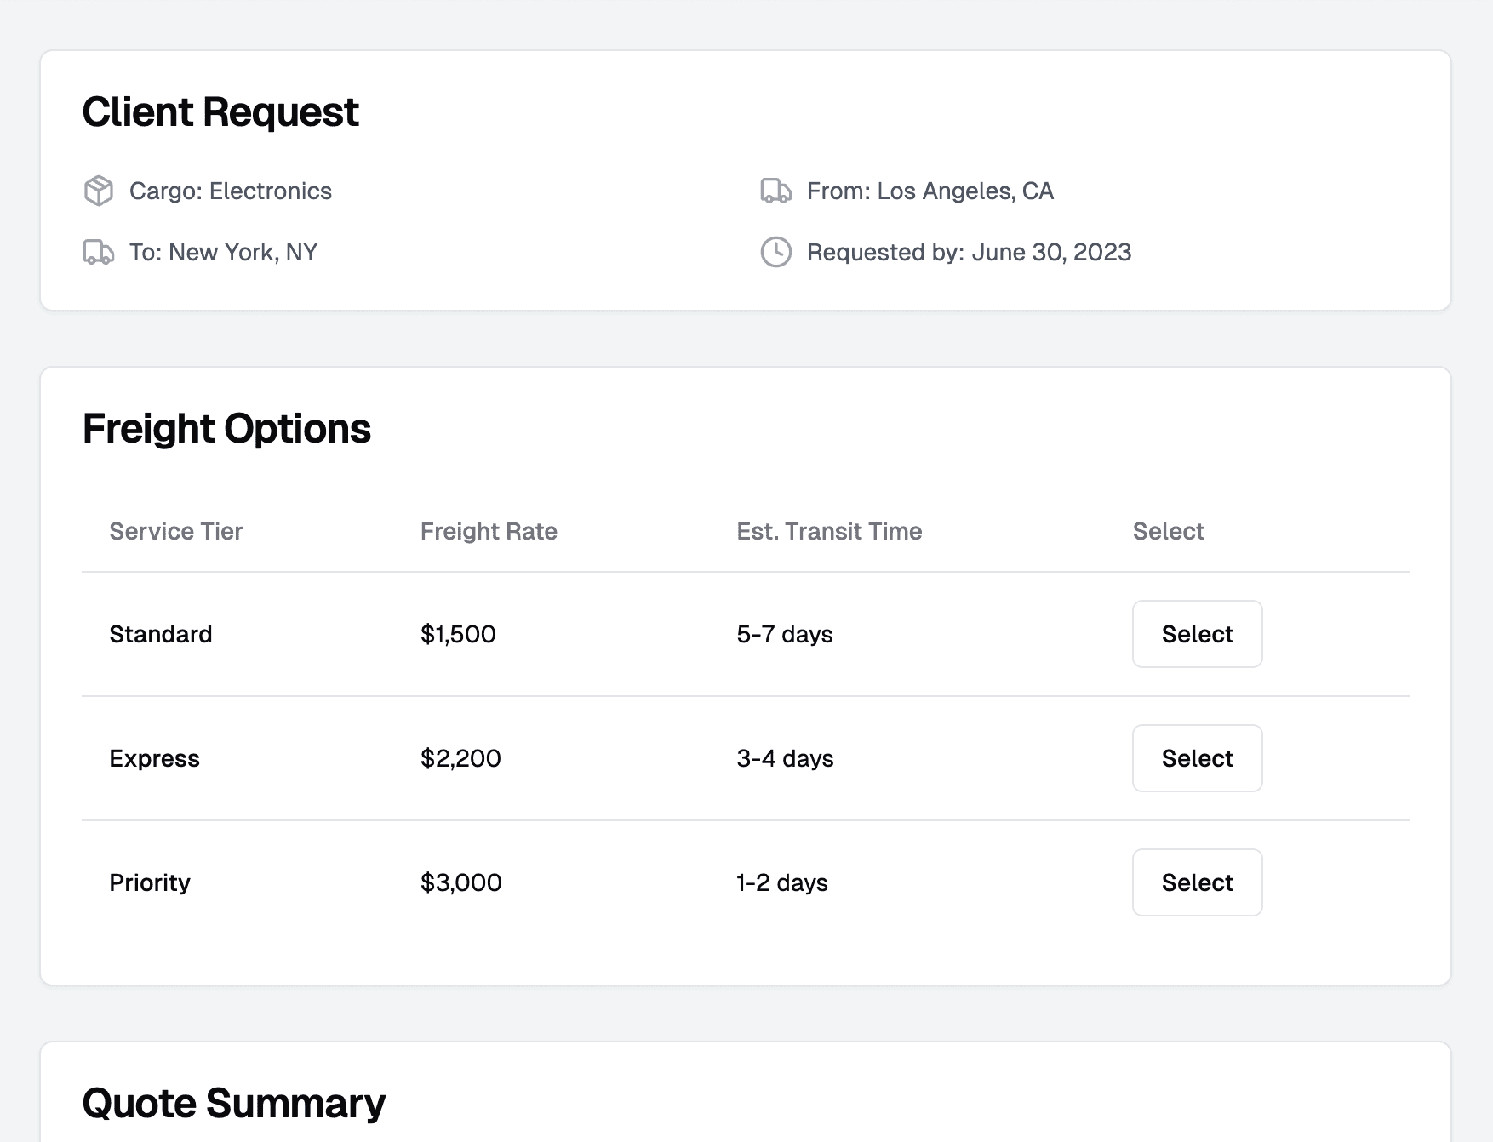Select the Standard freight option
Screen dimensions: 1493x1142
(1197, 634)
